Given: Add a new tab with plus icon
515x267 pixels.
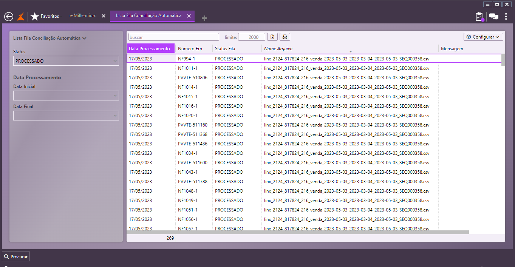Looking at the screenshot, I should coord(204,18).
